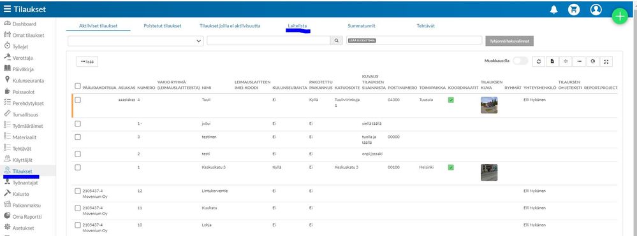
Task: Select the testinen row checkbox
Action: [78, 137]
